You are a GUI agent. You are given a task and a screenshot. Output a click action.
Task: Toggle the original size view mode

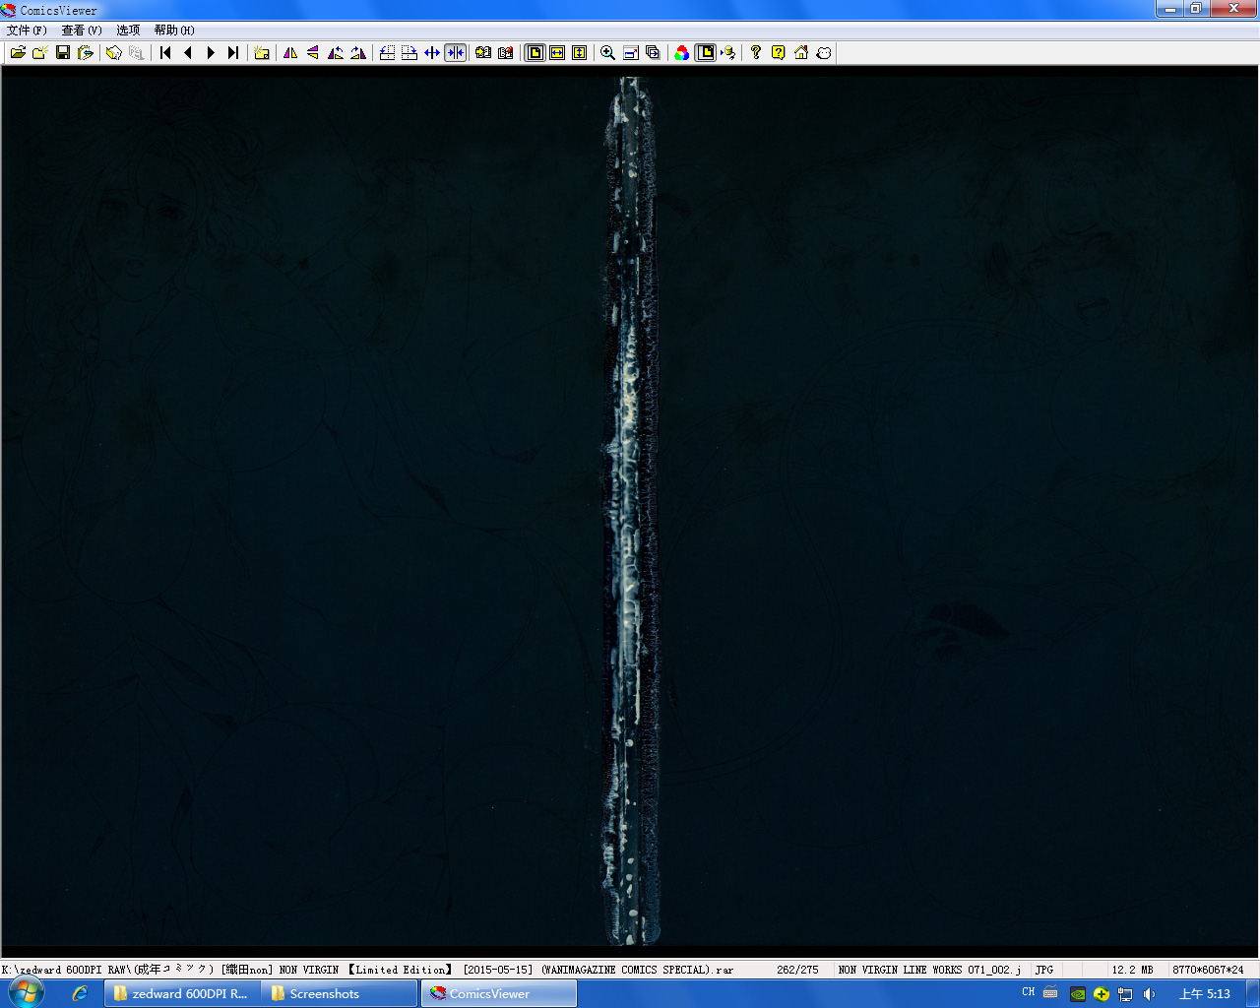click(535, 53)
